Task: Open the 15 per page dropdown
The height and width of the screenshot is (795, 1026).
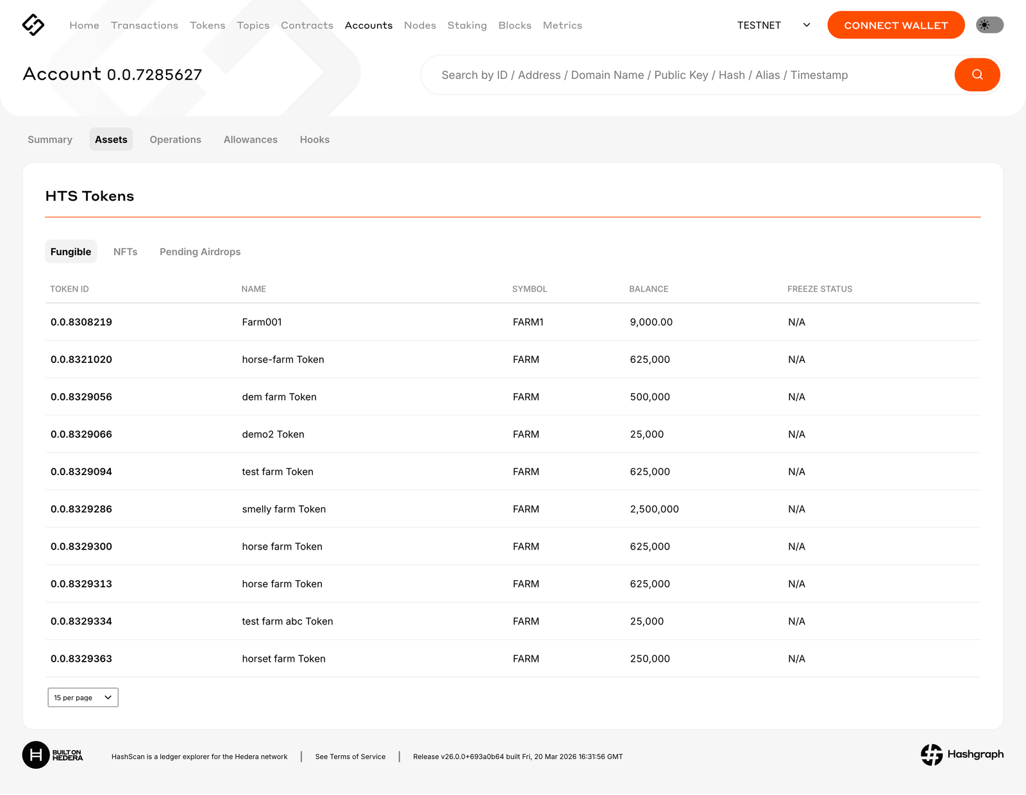Action: [83, 698]
